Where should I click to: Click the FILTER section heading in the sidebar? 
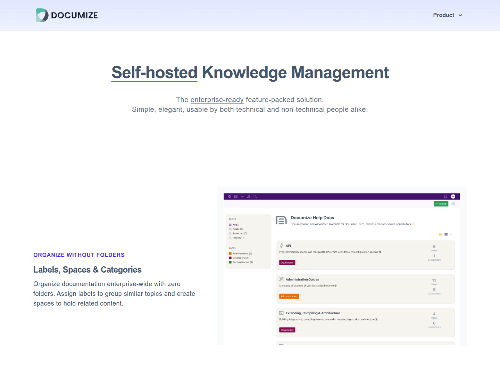(233, 219)
